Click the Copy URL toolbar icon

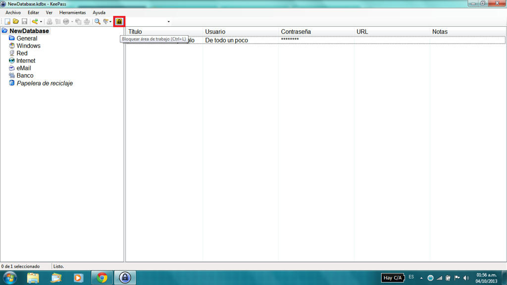78,22
